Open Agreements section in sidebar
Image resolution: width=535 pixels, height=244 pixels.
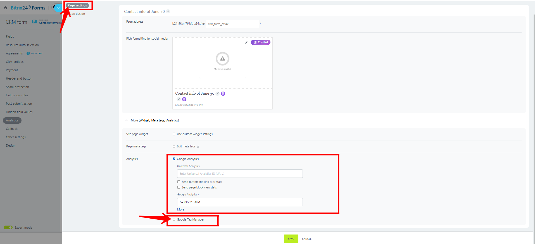[14, 53]
